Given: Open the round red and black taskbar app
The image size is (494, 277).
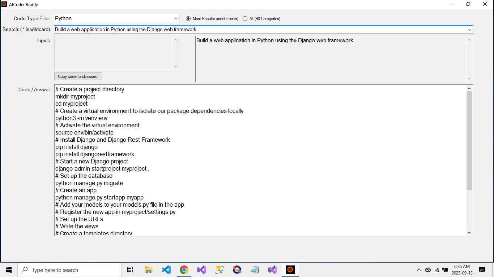Looking at the screenshot, I should (x=237, y=270).
